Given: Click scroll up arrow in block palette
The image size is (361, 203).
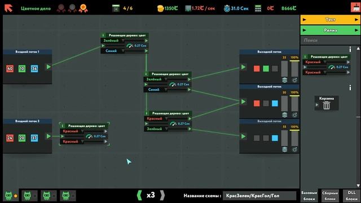Looking at the screenshot, I should tap(358, 48).
